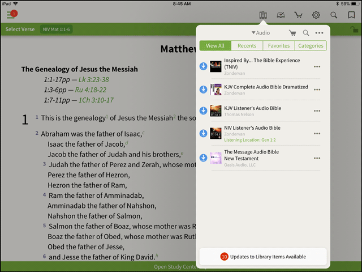Switch to the Categories tab

(x=311, y=45)
